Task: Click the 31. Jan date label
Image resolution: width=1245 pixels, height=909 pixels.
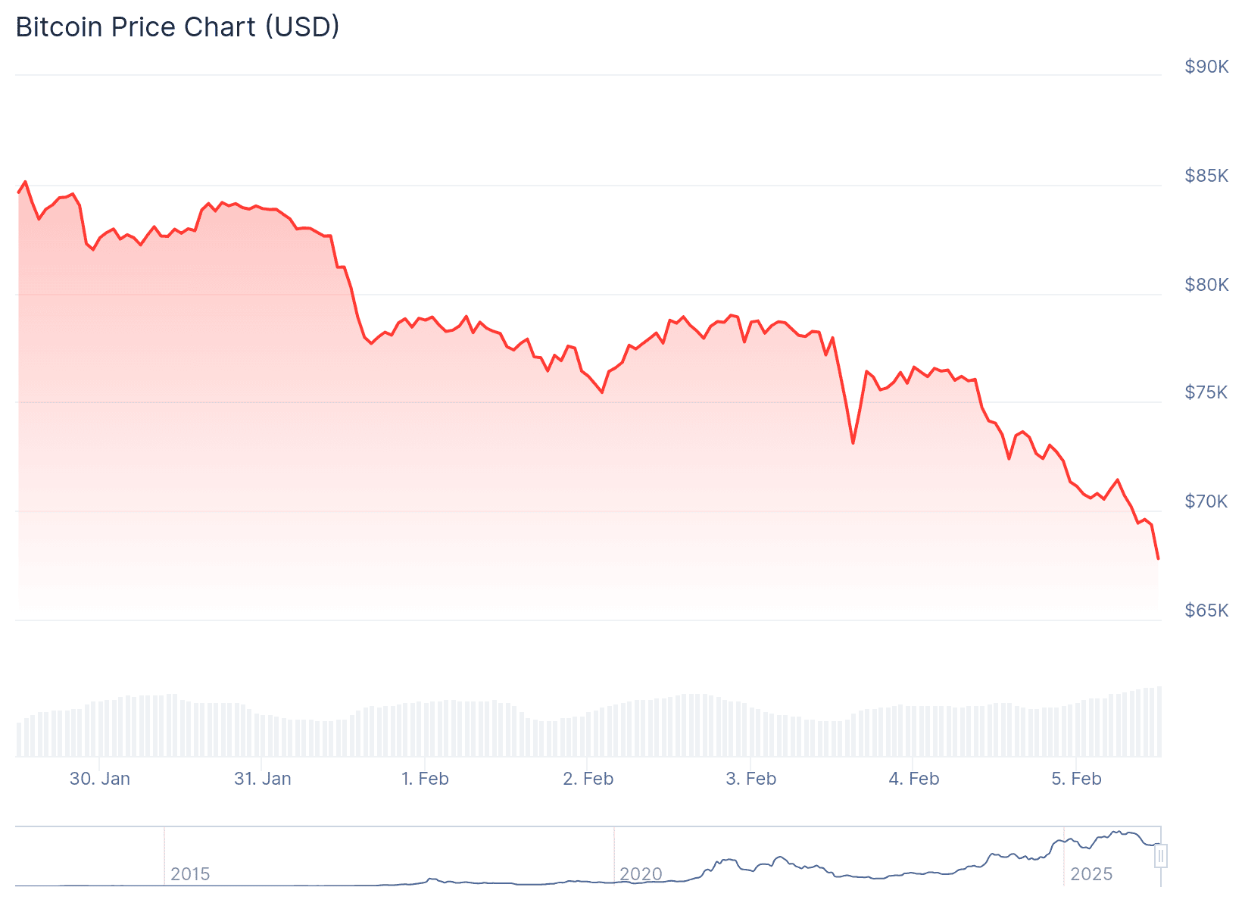Action: point(263,779)
